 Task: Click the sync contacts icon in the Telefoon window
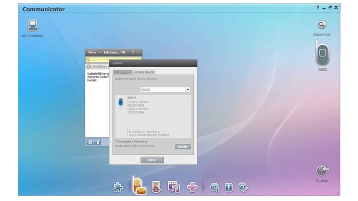tap(94, 142)
